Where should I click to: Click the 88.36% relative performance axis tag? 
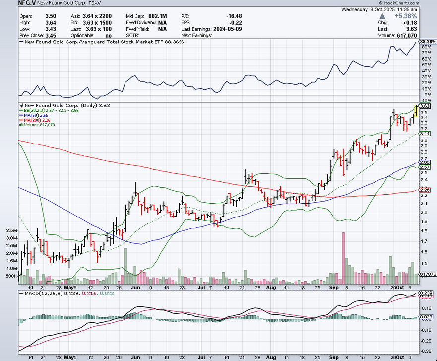tap(427, 42)
